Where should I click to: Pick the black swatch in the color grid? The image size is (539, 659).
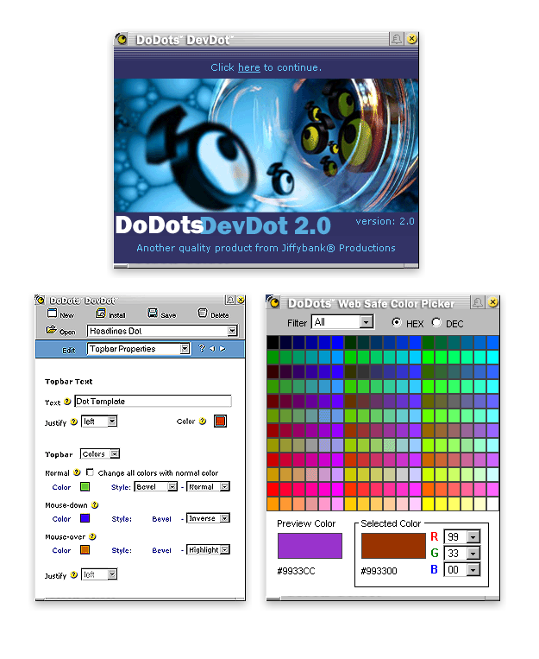tap(273, 343)
